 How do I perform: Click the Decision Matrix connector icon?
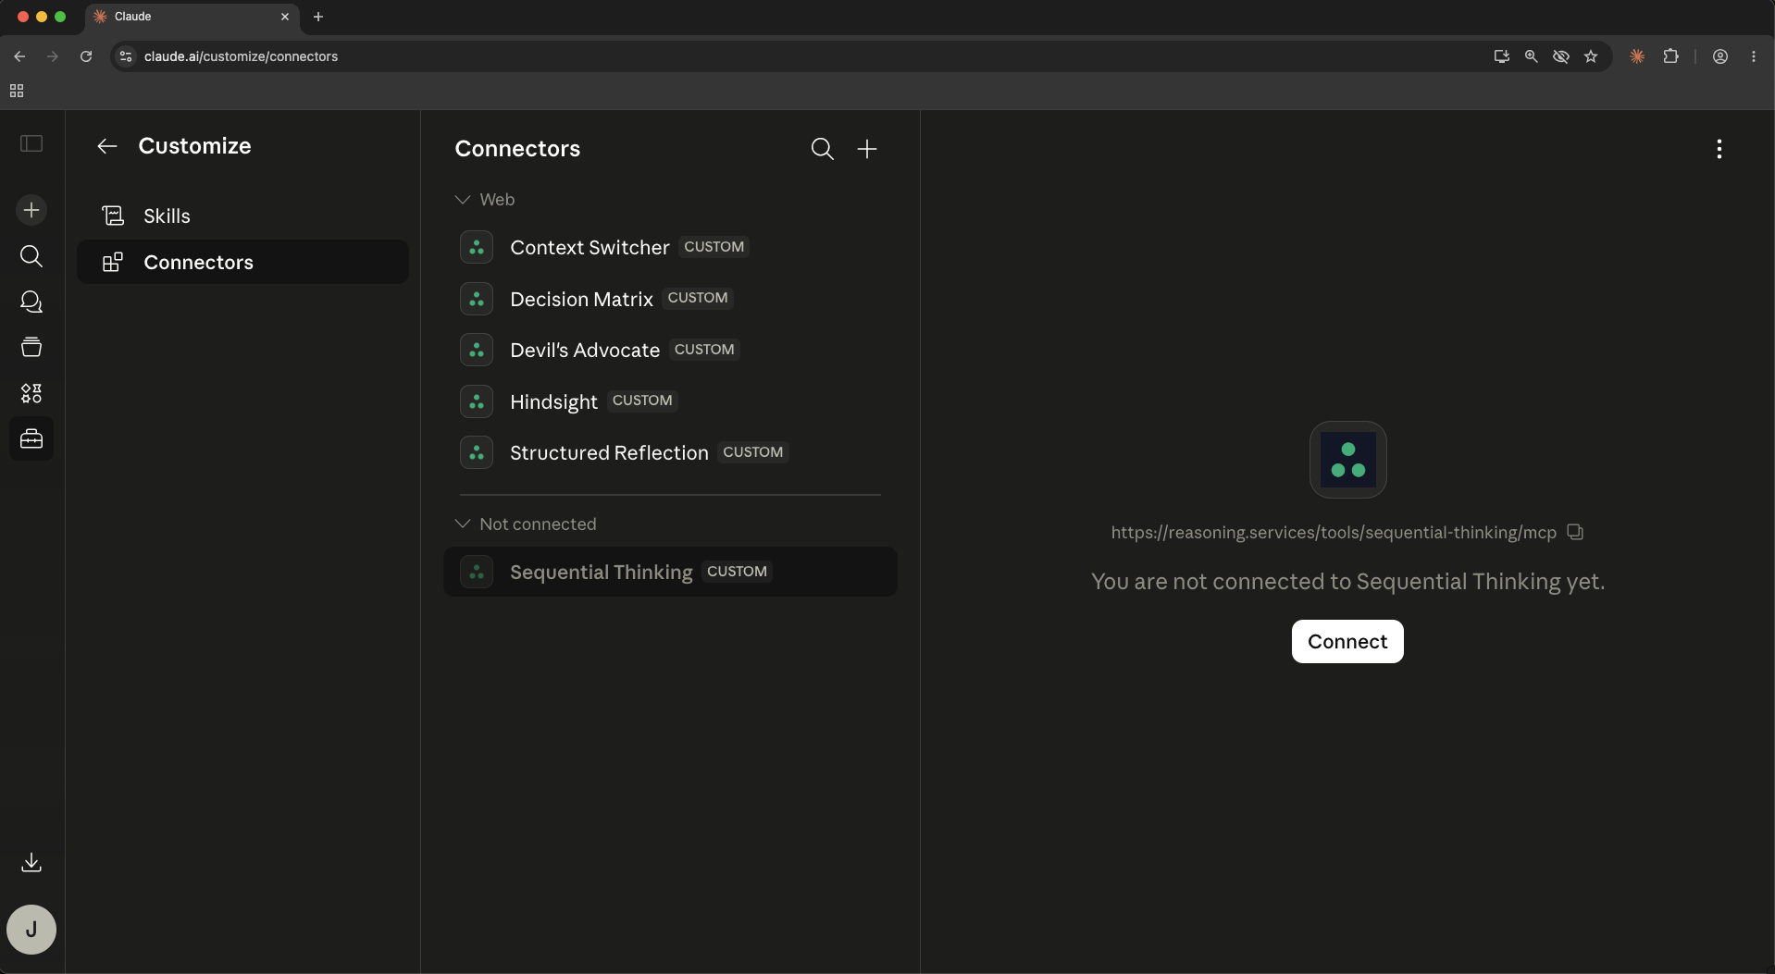(477, 299)
